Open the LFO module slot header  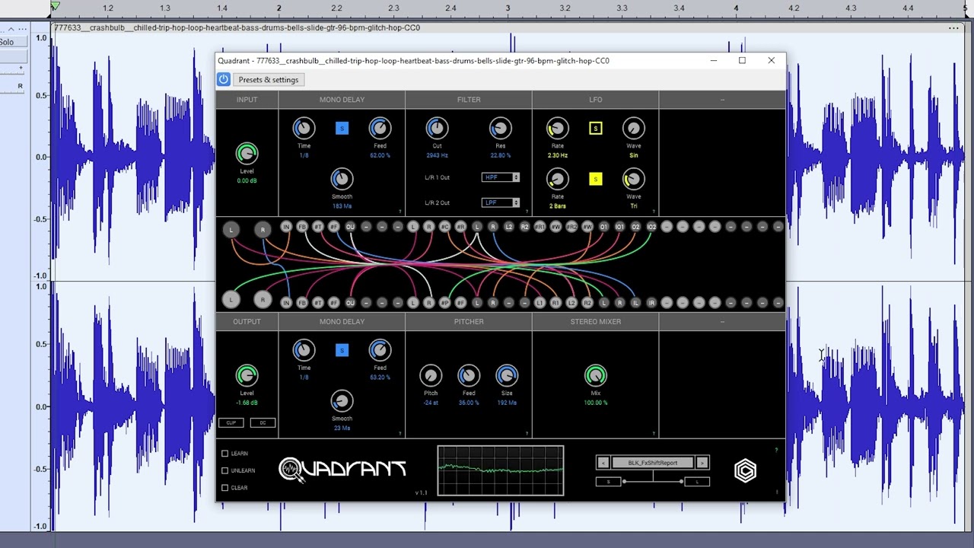pyautogui.click(x=595, y=100)
